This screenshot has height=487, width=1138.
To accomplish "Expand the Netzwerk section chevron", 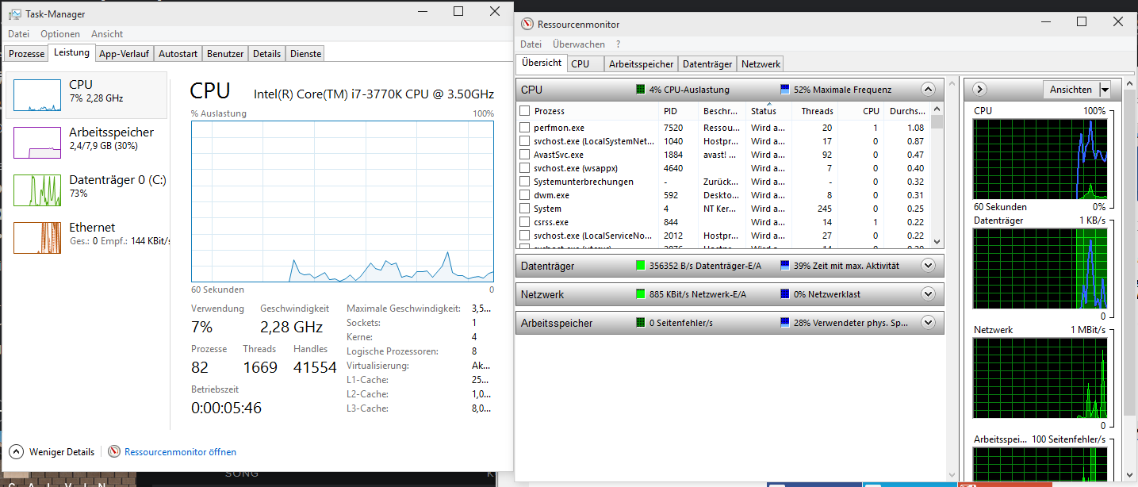I will pyautogui.click(x=929, y=294).
